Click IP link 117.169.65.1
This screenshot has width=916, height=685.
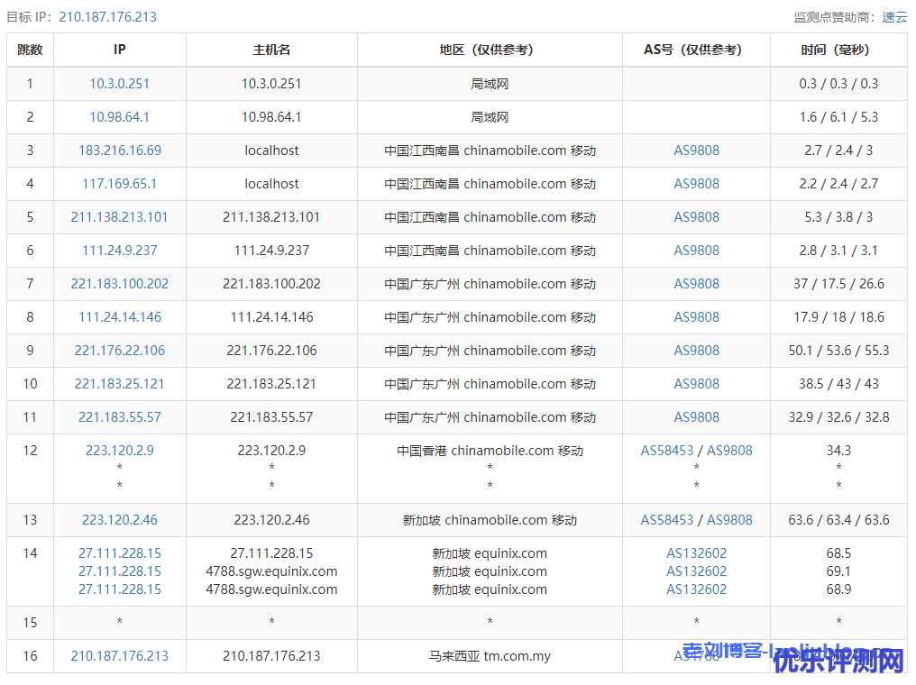pyautogui.click(x=119, y=184)
